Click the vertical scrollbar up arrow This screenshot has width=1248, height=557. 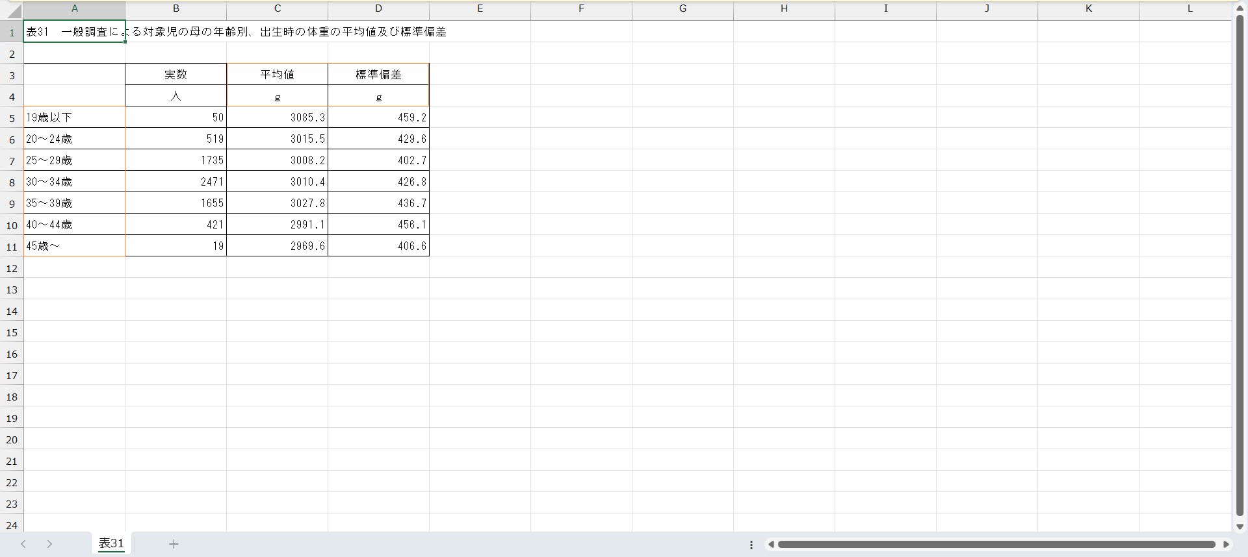tap(1240, 8)
